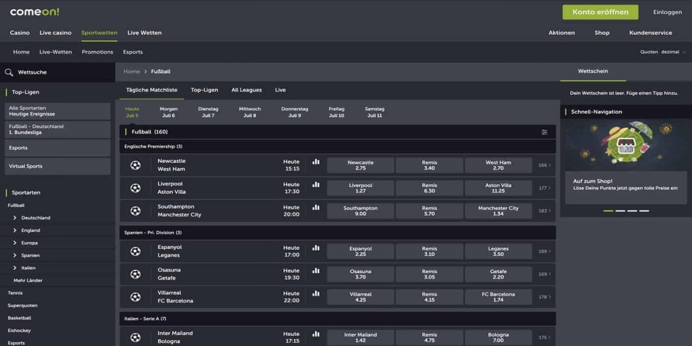Open Virtual Sports in sidebar

[x=57, y=166]
